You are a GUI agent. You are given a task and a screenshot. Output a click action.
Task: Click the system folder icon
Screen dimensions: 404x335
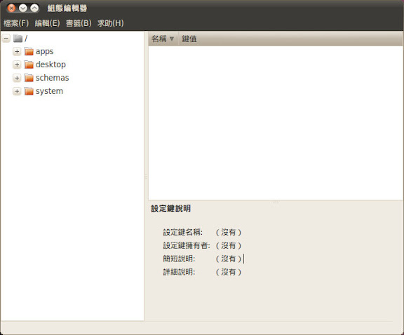29,91
